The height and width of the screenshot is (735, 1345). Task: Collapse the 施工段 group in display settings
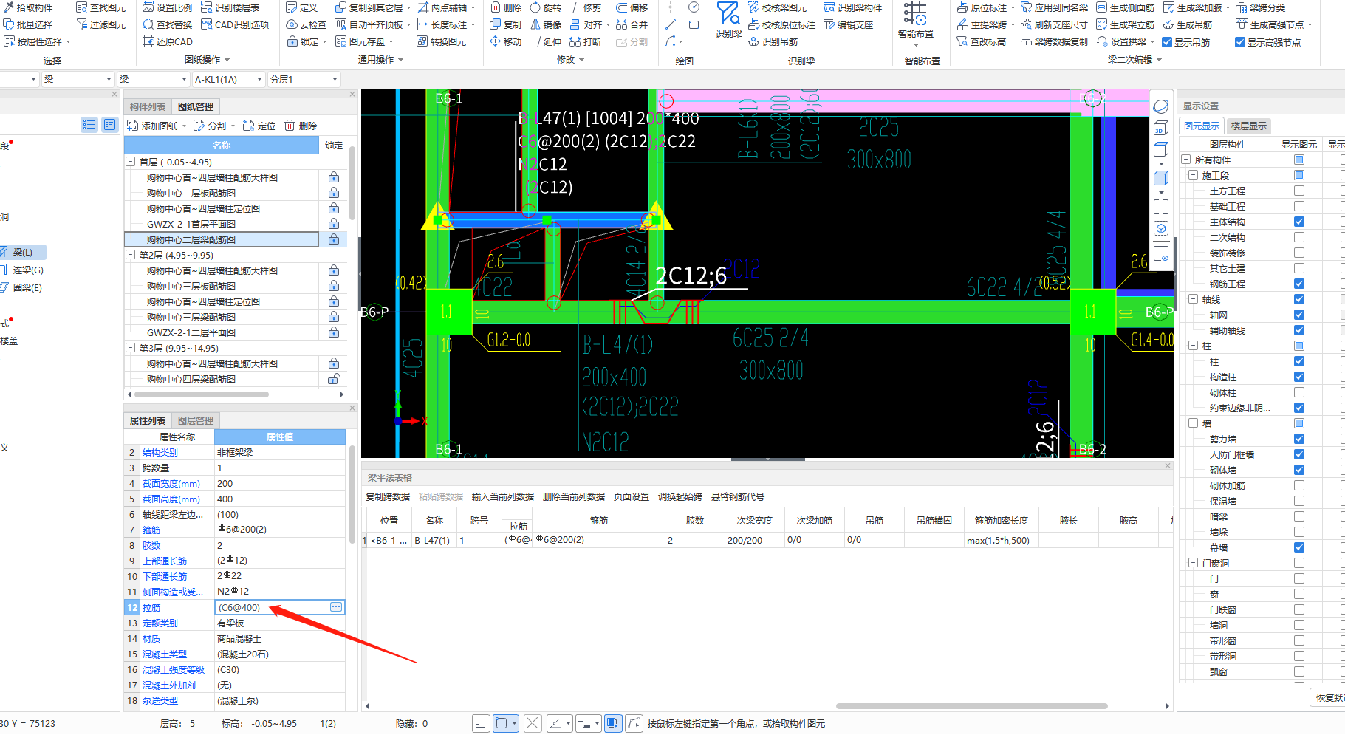[x=1193, y=175]
